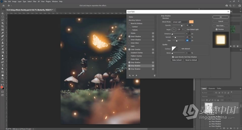242x130 pixels.
Task: Open the Edit Toolbar three-dots button
Action: click(x=3, y=82)
